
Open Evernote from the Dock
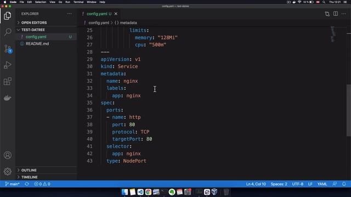click(172, 192)
